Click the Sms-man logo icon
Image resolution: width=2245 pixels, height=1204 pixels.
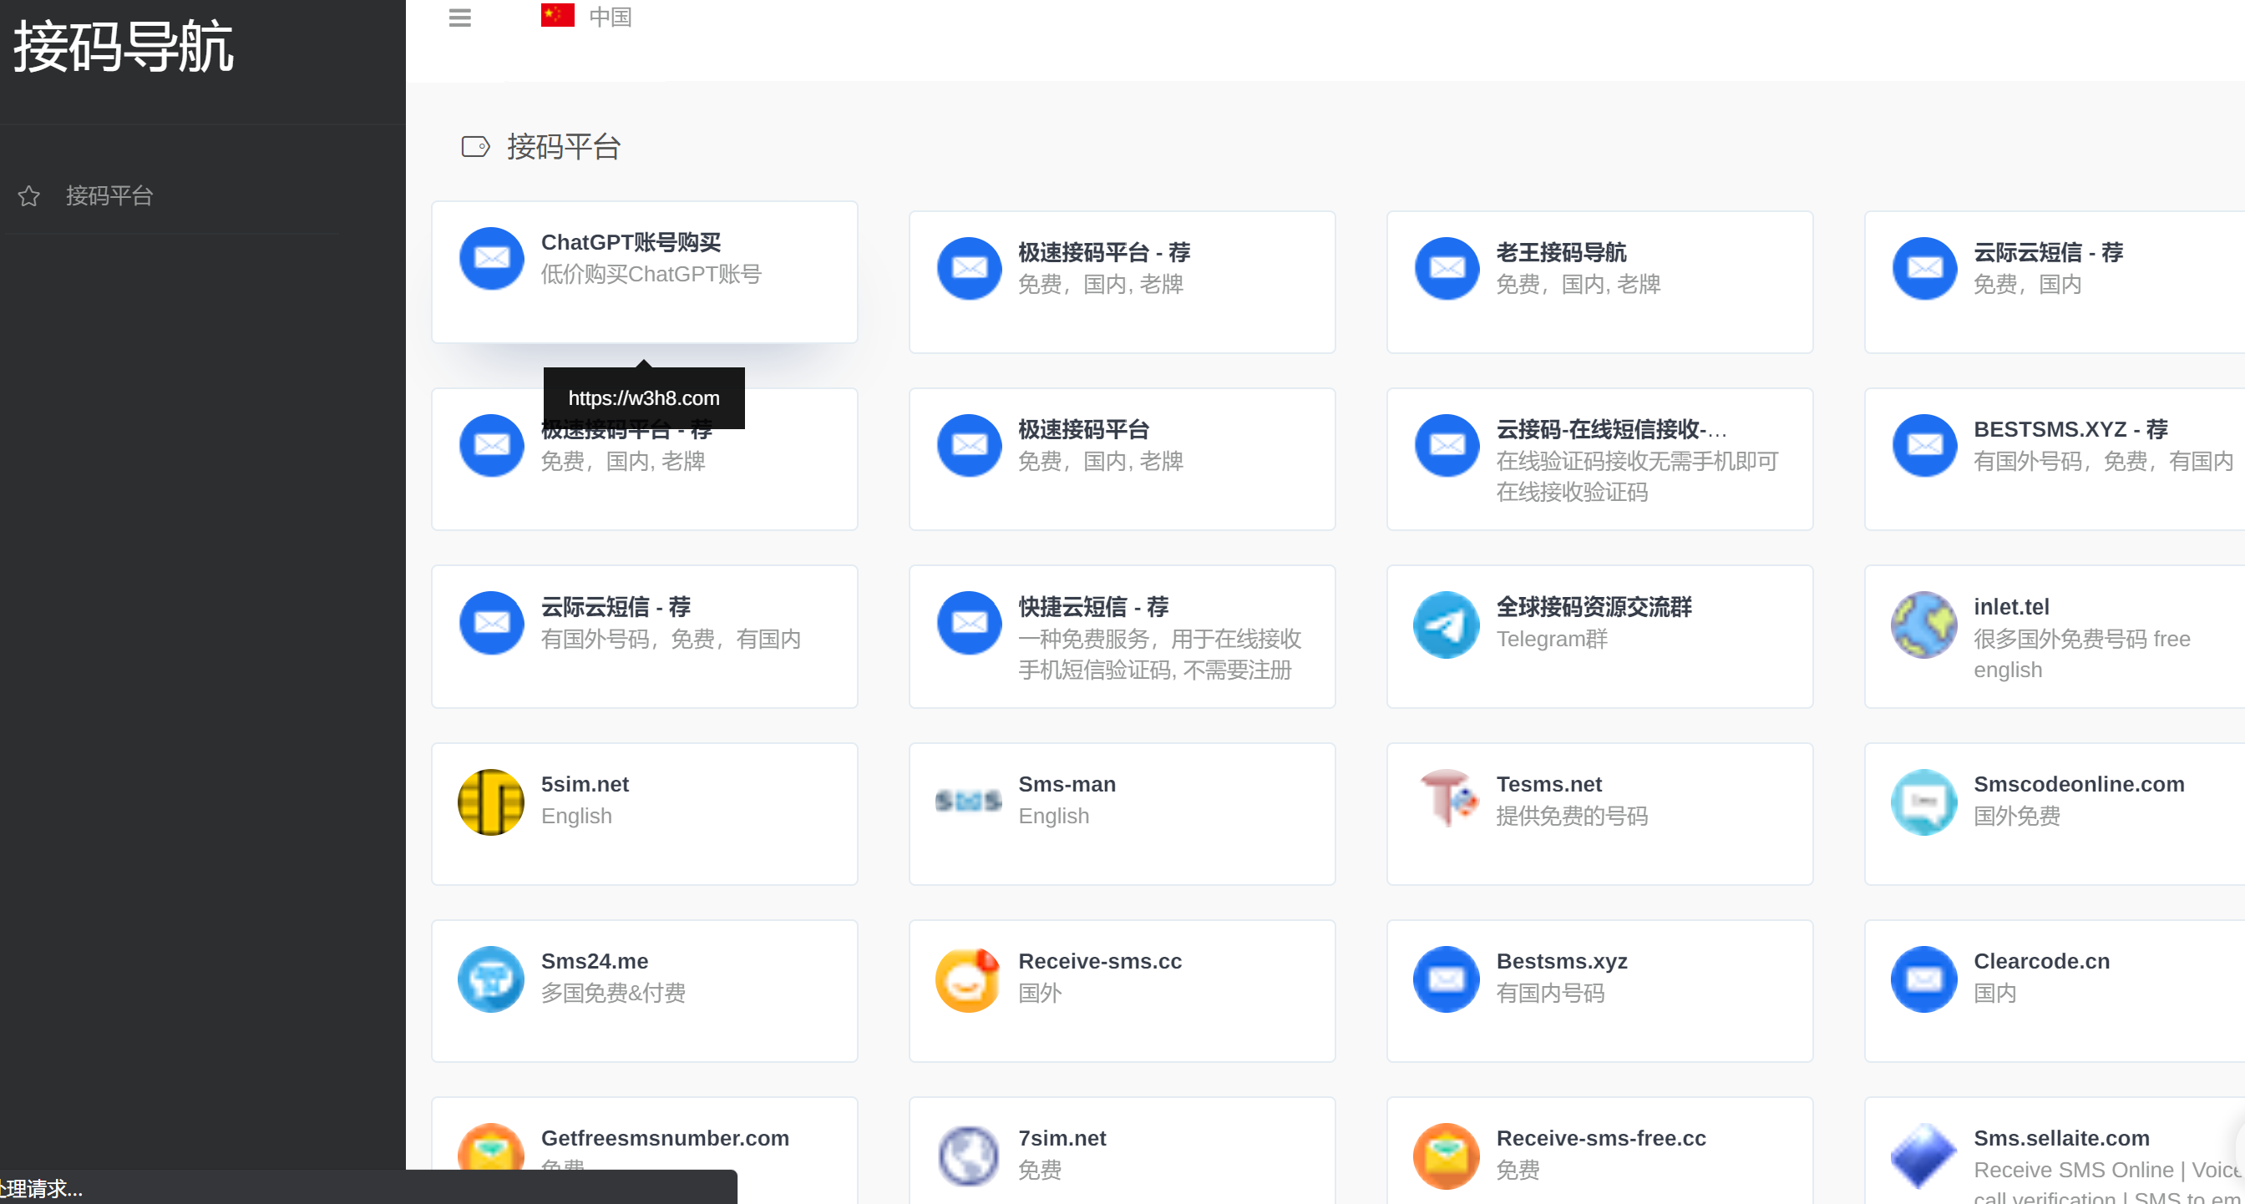click(x=968, y=800)
